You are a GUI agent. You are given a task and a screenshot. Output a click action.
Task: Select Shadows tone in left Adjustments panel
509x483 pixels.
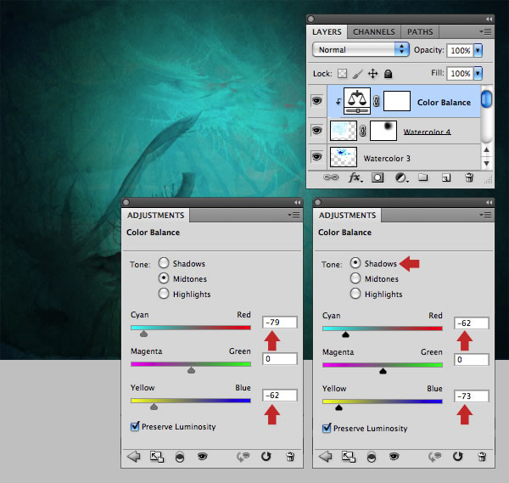(x=164, y=263)
